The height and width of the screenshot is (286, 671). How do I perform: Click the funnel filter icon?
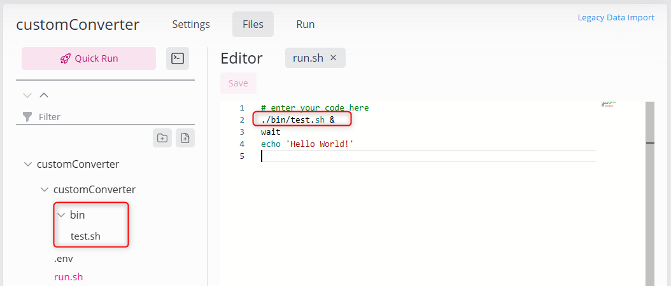pos(27,117)
